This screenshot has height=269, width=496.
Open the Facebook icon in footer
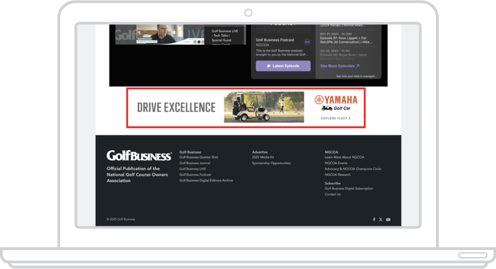(x=374, y=219)
